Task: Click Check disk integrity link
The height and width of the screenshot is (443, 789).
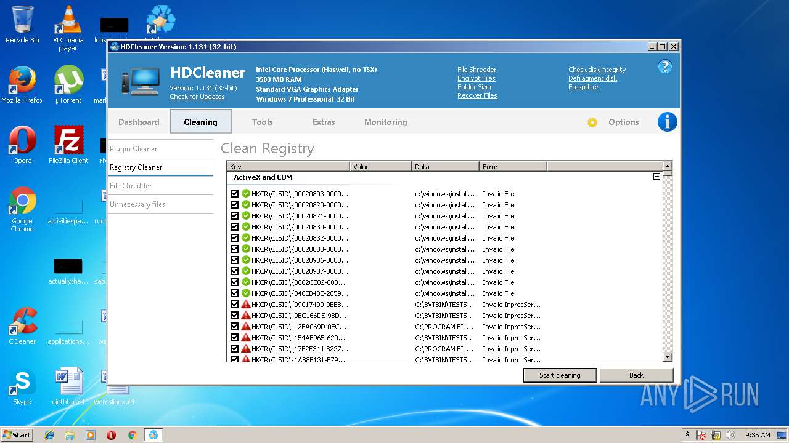Action: pyautogui.click(x=597, y=70)
